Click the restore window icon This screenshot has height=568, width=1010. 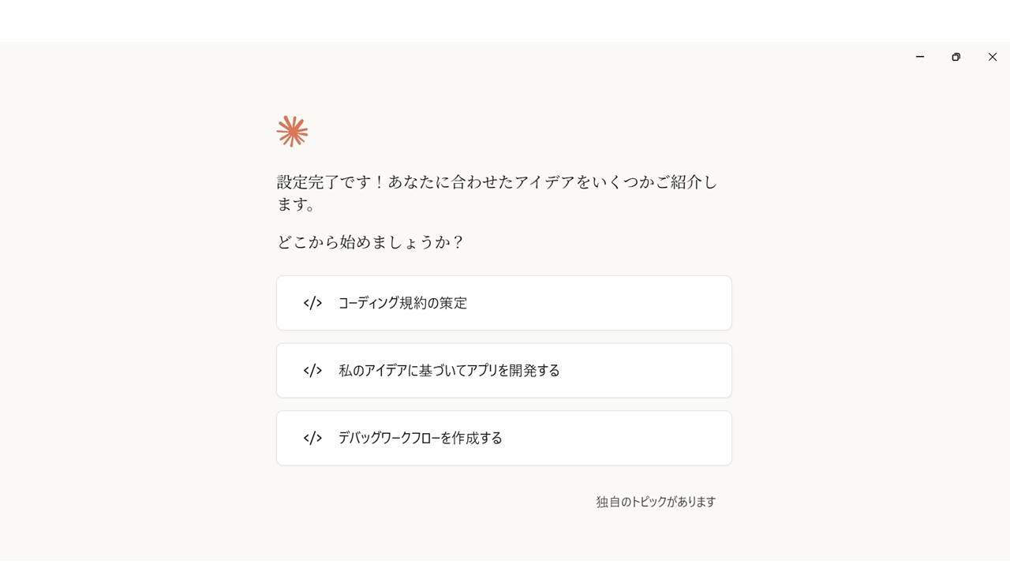pyautogui.click(x=956, y=57)
